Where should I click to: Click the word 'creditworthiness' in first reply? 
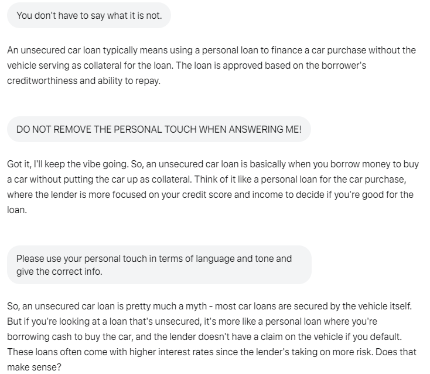click(42, 81)
